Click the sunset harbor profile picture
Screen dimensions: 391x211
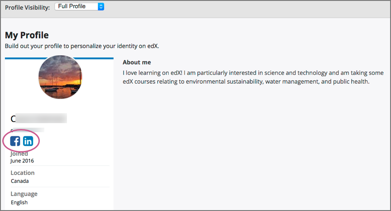click(60, 77)
